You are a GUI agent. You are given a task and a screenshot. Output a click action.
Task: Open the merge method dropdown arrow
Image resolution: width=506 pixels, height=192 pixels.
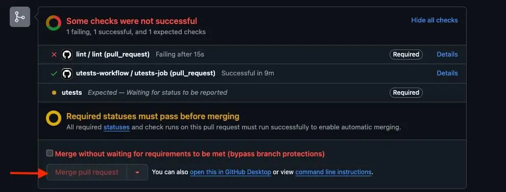point(137,172)
